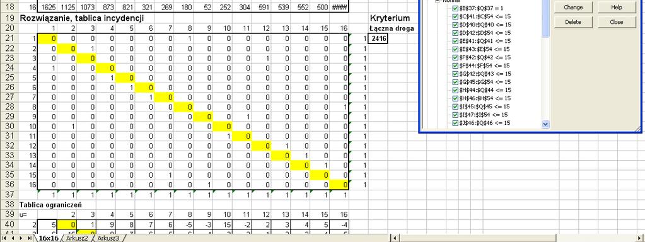Disable the $I$45:$Q$45 <= 15 constraint
Viewport: 645px width, 242px height.
point(455,107)
